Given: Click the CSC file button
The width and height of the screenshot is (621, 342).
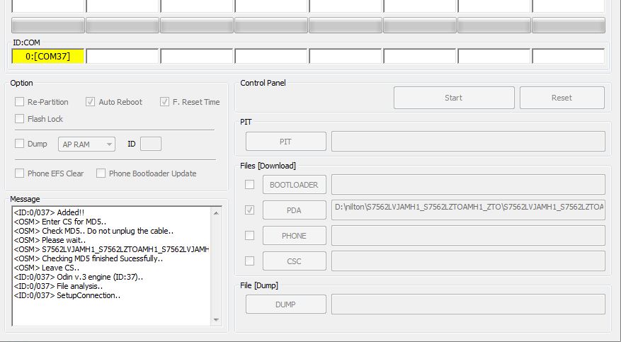Looking at the screenshot, I should coord(294,261).
